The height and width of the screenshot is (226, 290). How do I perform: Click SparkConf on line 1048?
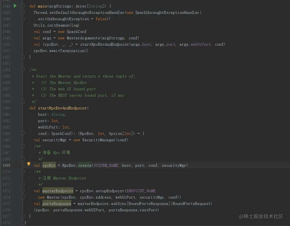pos(77,32)
